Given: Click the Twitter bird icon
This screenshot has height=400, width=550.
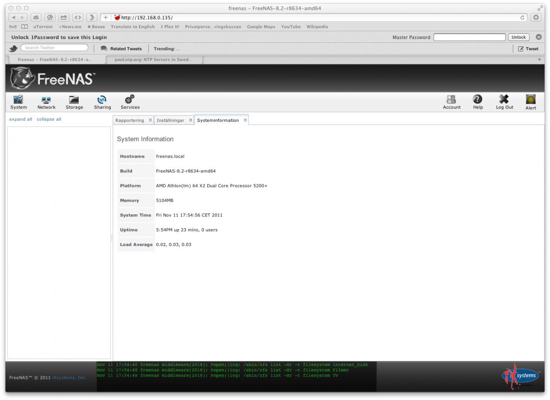Looking at the screenshot, I should point(13,48).
